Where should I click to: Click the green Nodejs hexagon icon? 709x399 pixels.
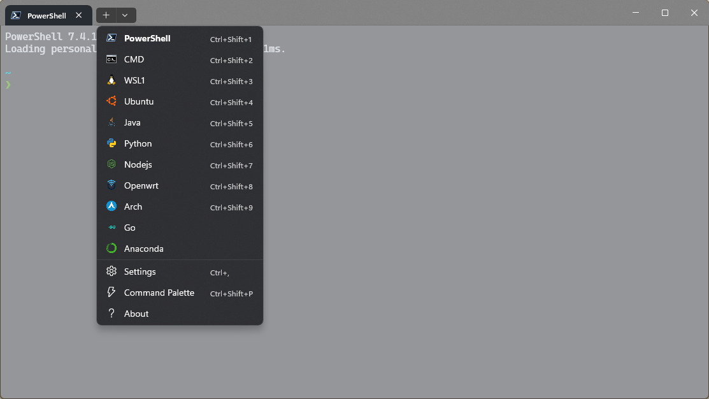111,164
